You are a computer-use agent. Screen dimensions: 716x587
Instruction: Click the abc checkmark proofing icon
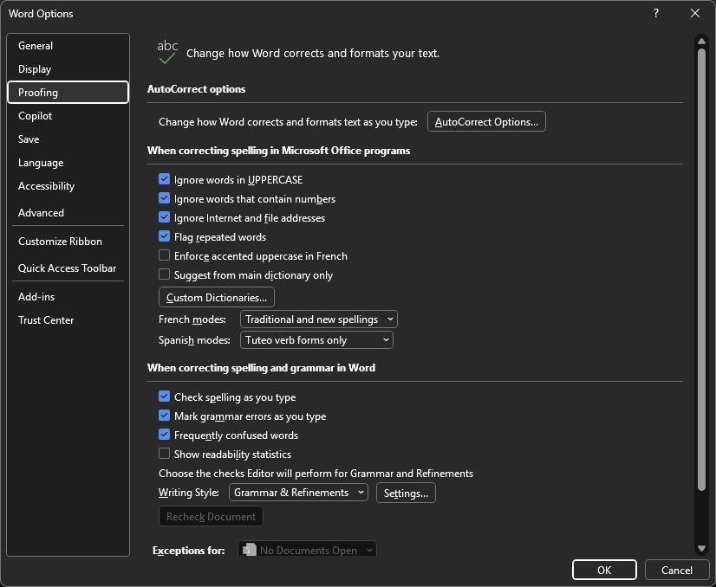167,52
